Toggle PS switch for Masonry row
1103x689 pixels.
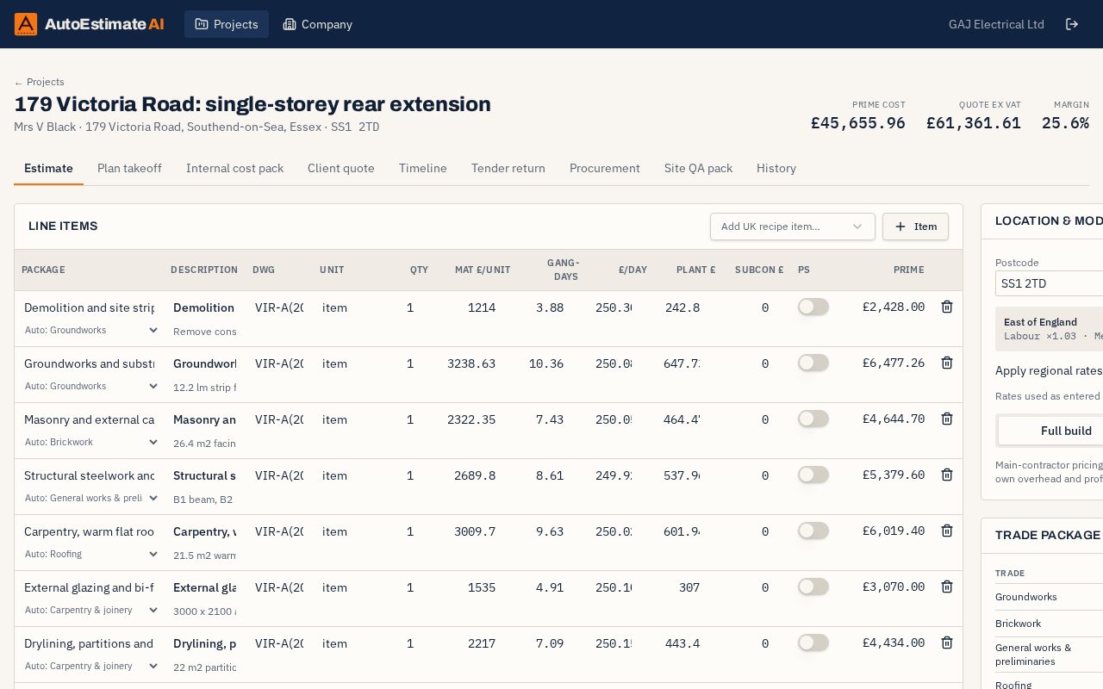pos(813,419)
